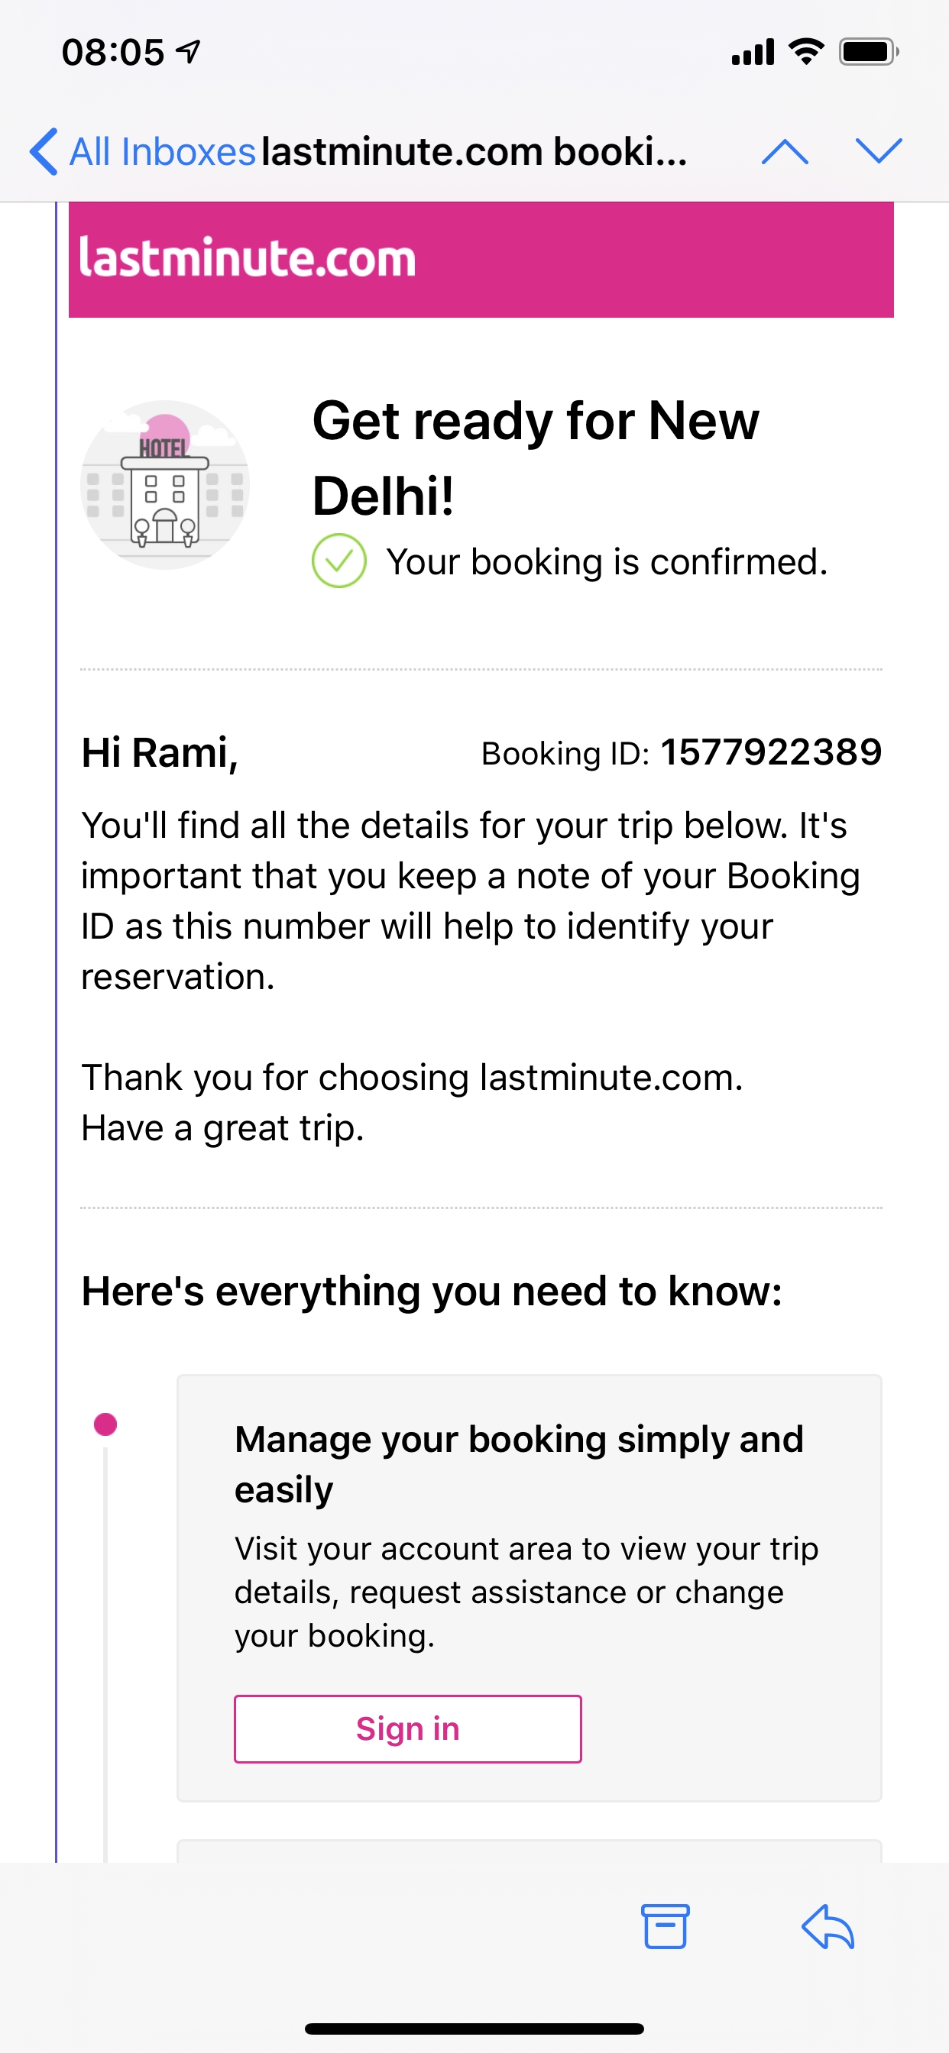This screenshot has width=949, height=2053.
Task: Tap the green booking confirmed checkmark
Action: pos(339,561)
